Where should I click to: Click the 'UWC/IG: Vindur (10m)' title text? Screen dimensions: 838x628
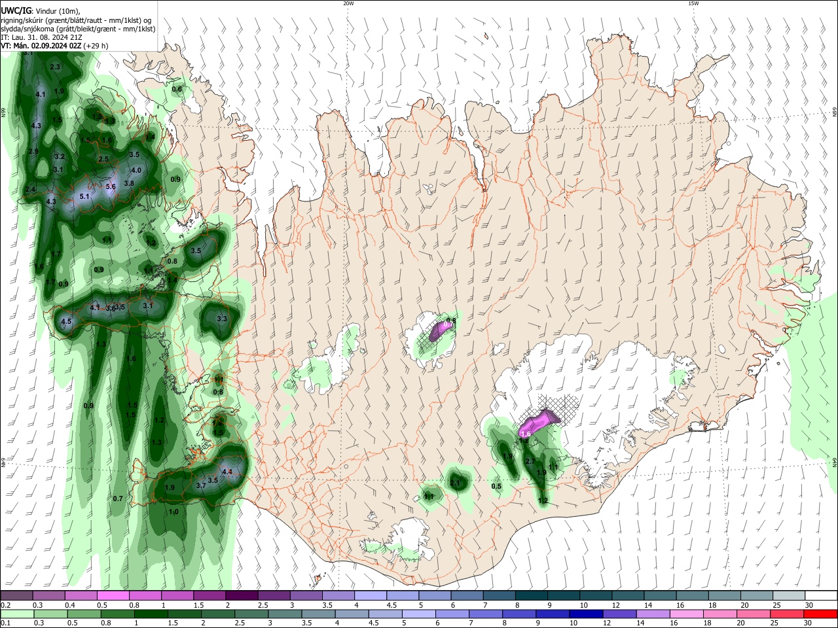[41, 10]
